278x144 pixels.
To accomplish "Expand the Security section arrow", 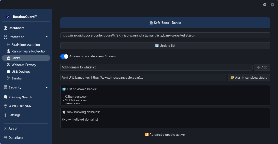I will click(x=47, y=87).
